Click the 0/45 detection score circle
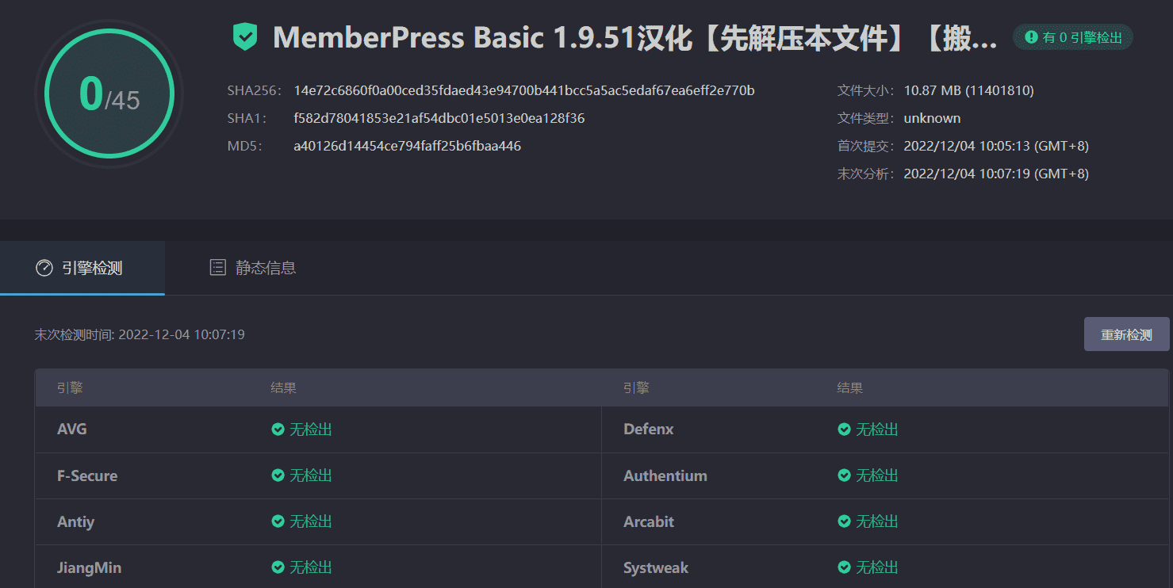This screenshot has width=1173, height=588. [109, 94]
